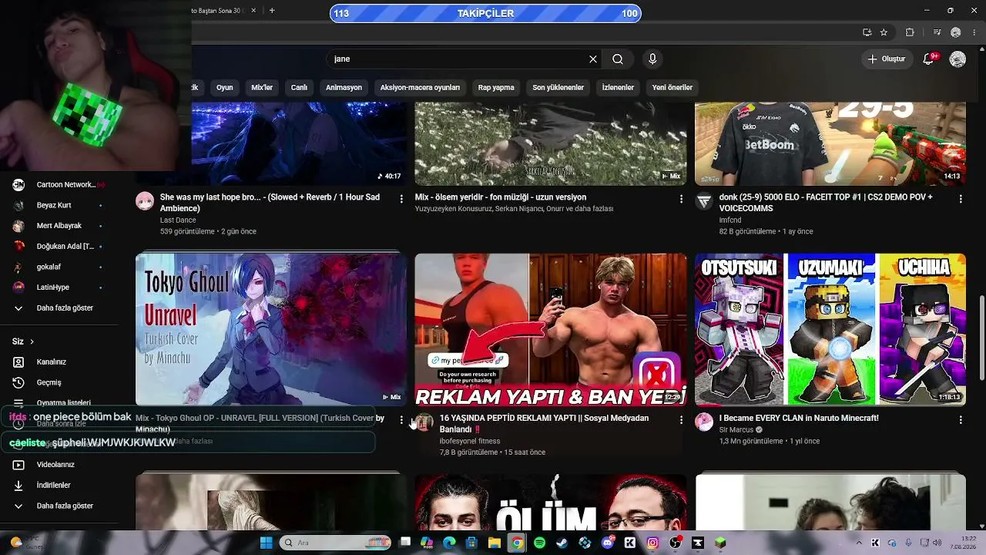The width and height of the screenshot is (986, 555).
Task: Click the Windows Start button
Action: pos(266,543)
